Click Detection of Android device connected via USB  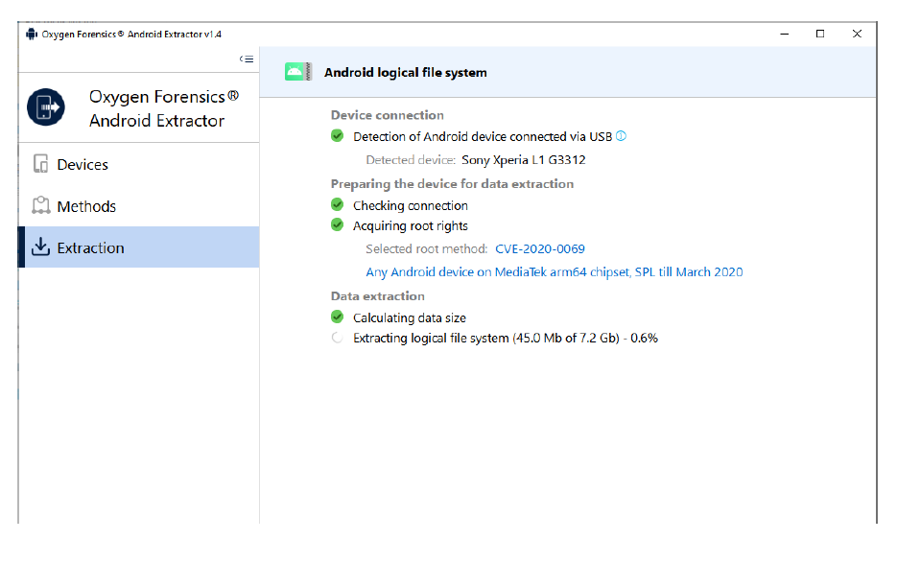[483, 137]
